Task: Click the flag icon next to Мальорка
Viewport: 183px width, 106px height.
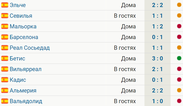Action: [x=5, y=26]
